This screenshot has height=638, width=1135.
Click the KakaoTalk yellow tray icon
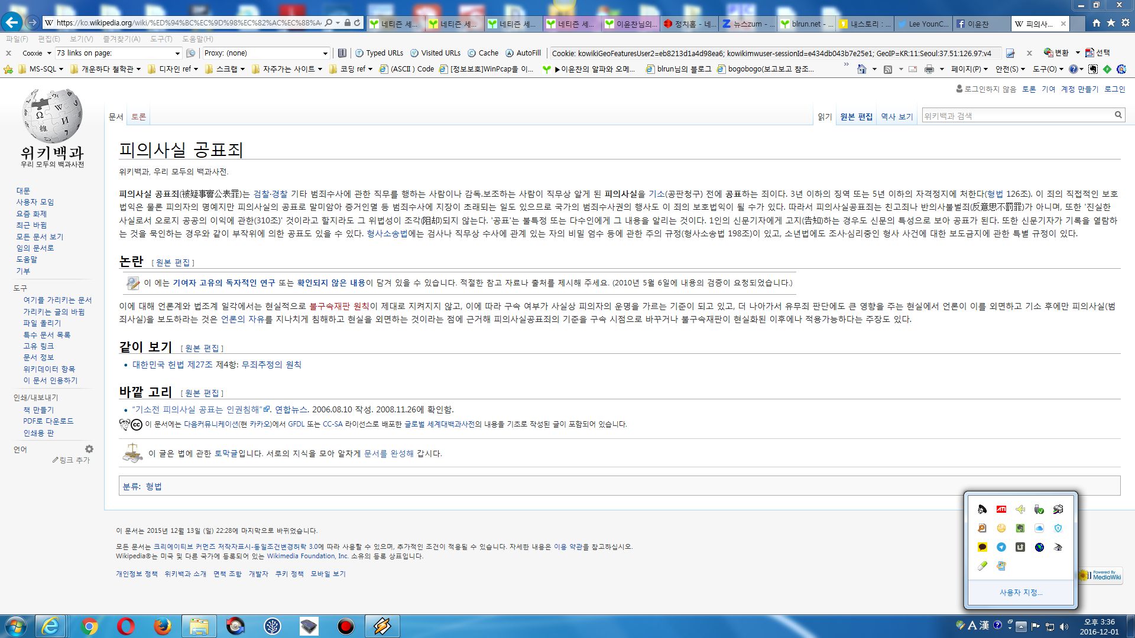982,547
